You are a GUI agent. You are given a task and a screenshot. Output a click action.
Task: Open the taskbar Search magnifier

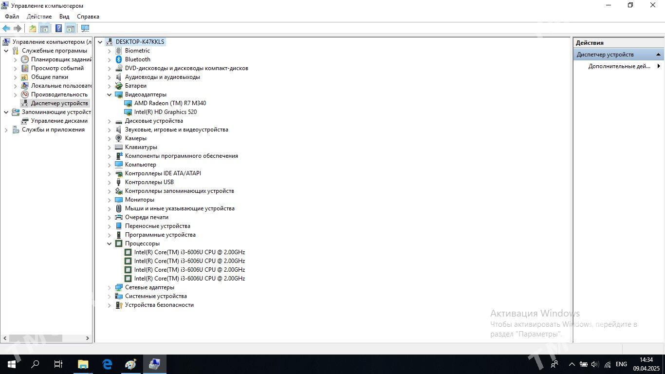(35, 364)
